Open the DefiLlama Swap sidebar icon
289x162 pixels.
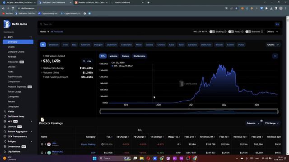tap(5, 117)
